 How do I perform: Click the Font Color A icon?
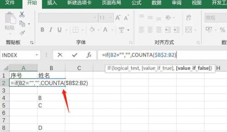pos(105,30)
